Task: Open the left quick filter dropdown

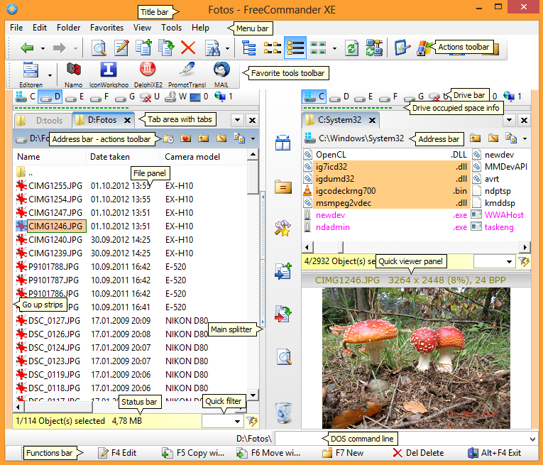Action: (237, 421)
